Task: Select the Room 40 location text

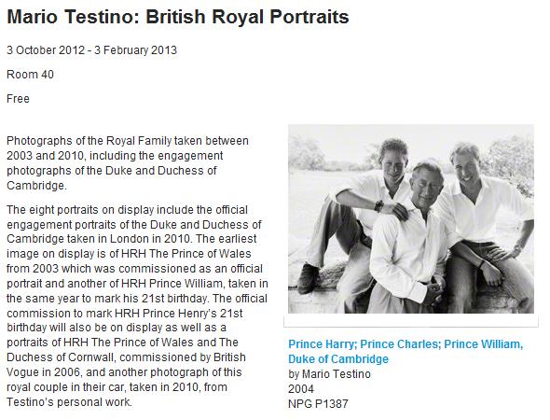Action: 30,75
